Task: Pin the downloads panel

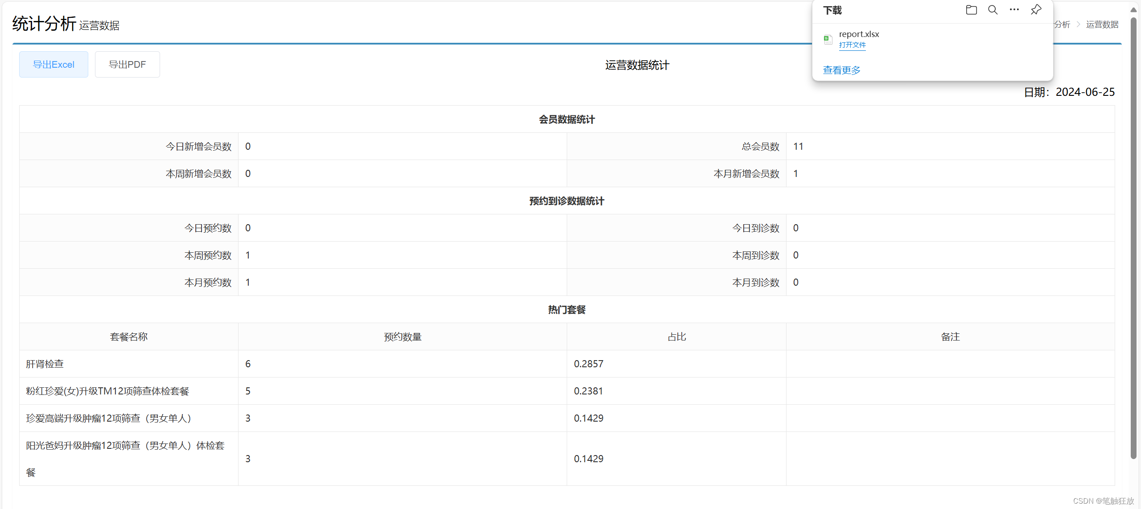Action: 1036,10
